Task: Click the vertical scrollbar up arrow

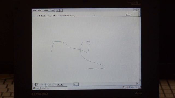Action: pyautogui.click(x=139, y=13)
